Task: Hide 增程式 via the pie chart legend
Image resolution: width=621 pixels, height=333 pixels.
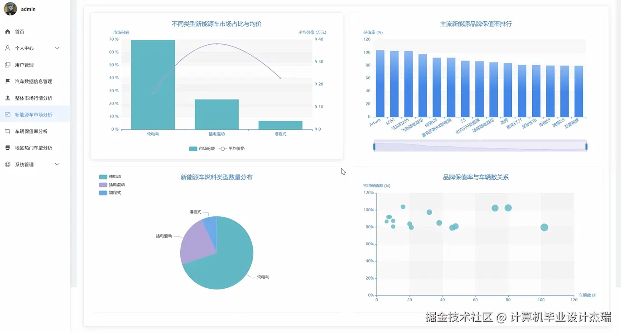Action: [112, 192]
